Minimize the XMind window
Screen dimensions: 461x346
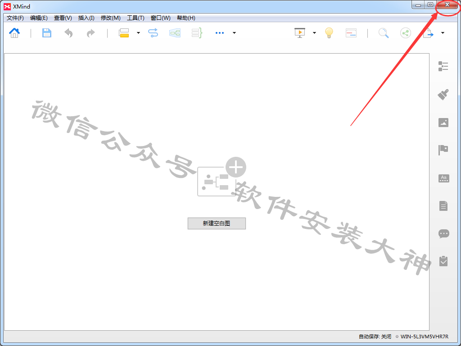(418, 5)
